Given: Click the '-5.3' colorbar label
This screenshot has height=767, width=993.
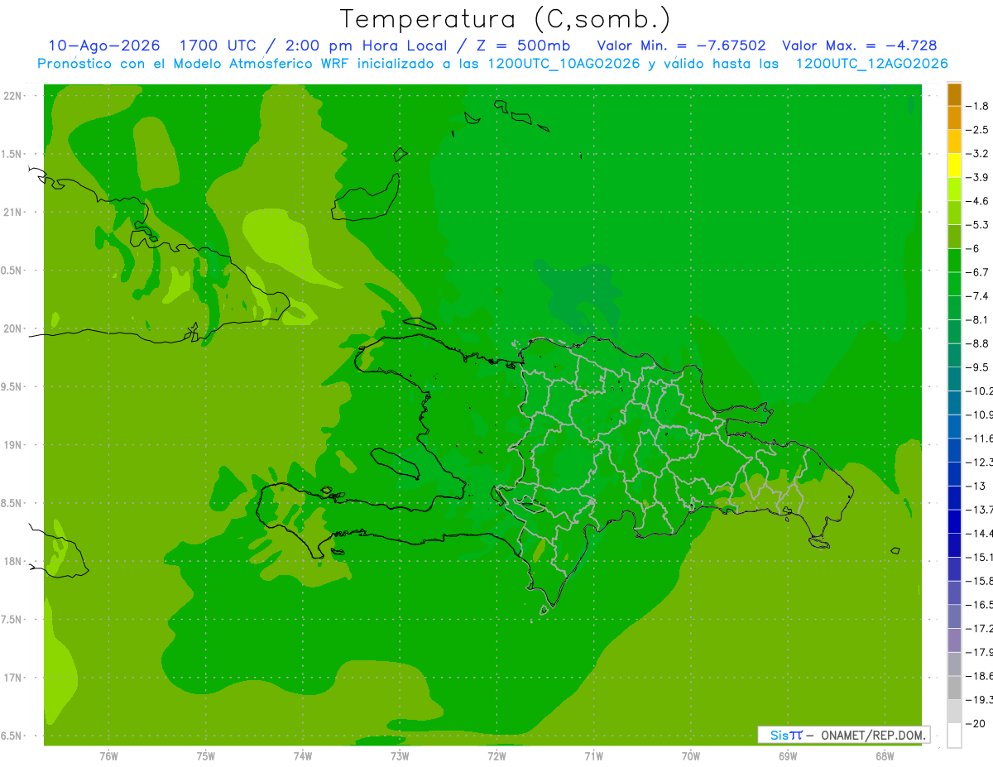Looking at the screenshot, I should point(977,224).
